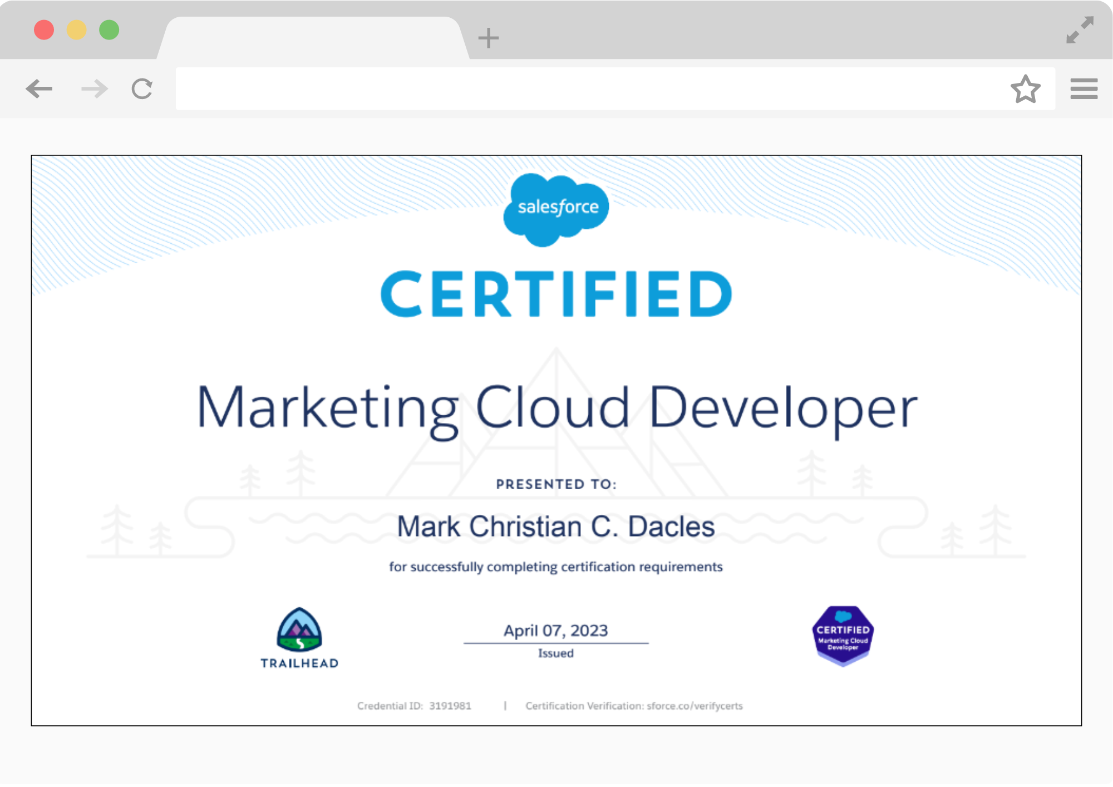Viewport: 1113px width, 787px height.
Task: Click the red close window button
Action: [44, 29]
